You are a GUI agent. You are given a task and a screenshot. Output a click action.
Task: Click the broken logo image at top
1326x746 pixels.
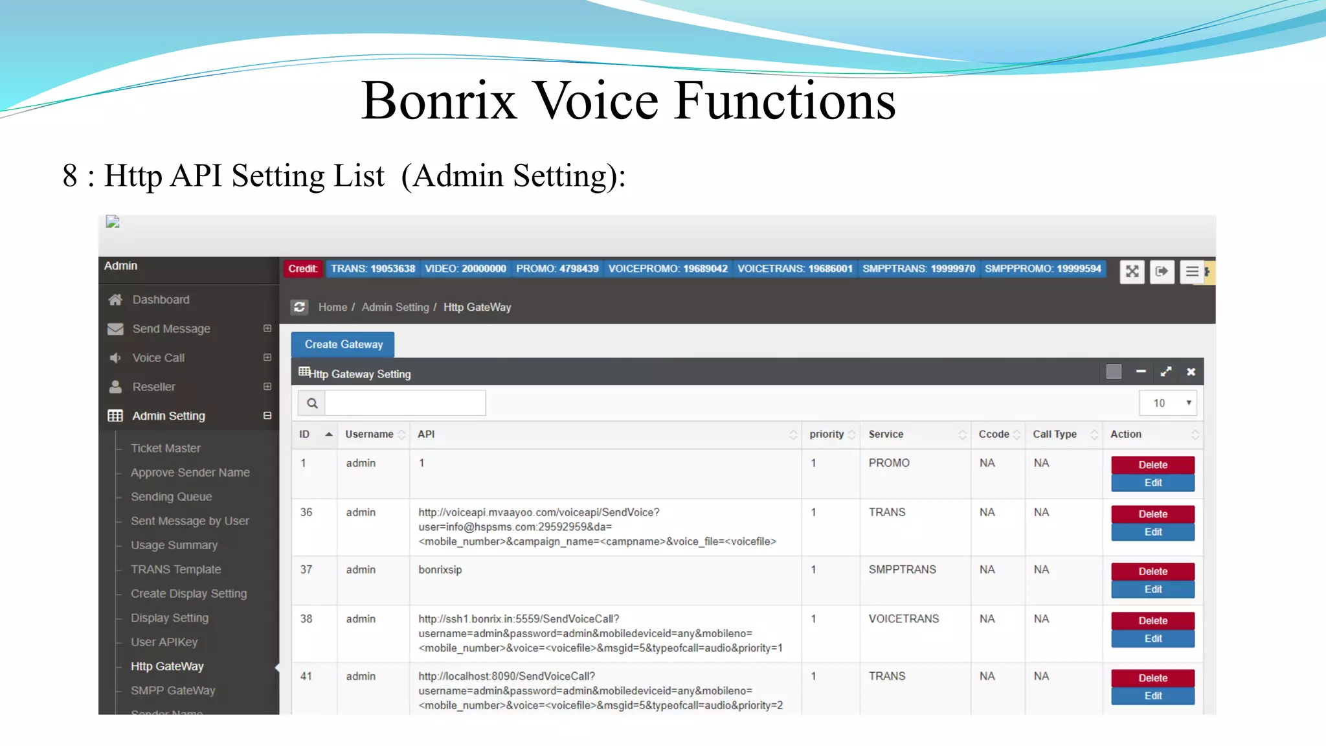[113, 221]
